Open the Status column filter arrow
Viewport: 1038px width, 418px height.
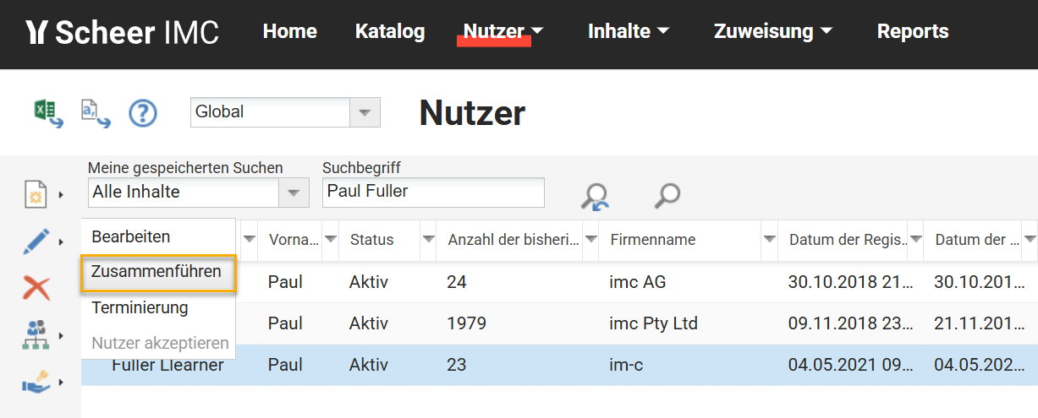coord(429,239)
